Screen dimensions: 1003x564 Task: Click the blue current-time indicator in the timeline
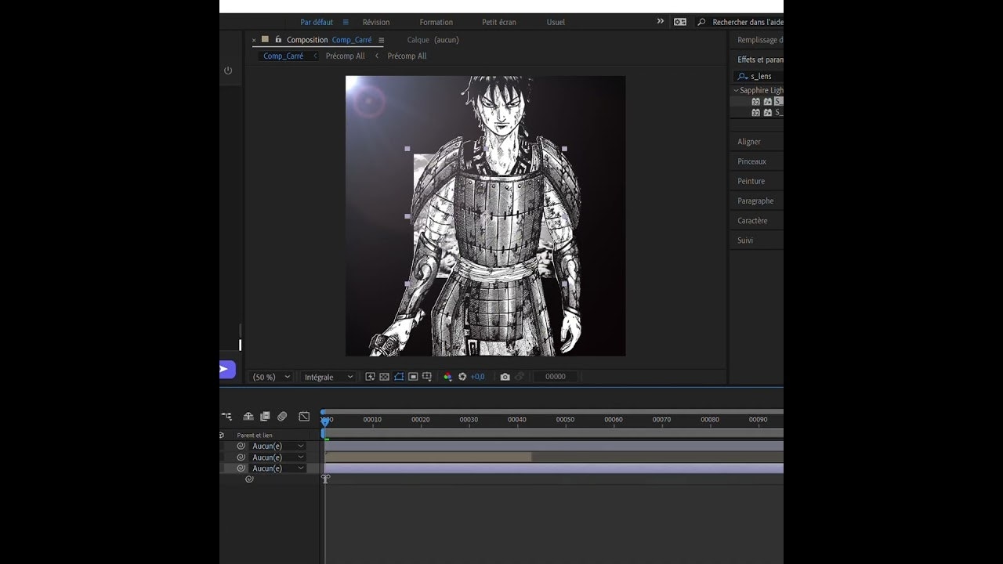pyautogui.click(x=325, y=421)
